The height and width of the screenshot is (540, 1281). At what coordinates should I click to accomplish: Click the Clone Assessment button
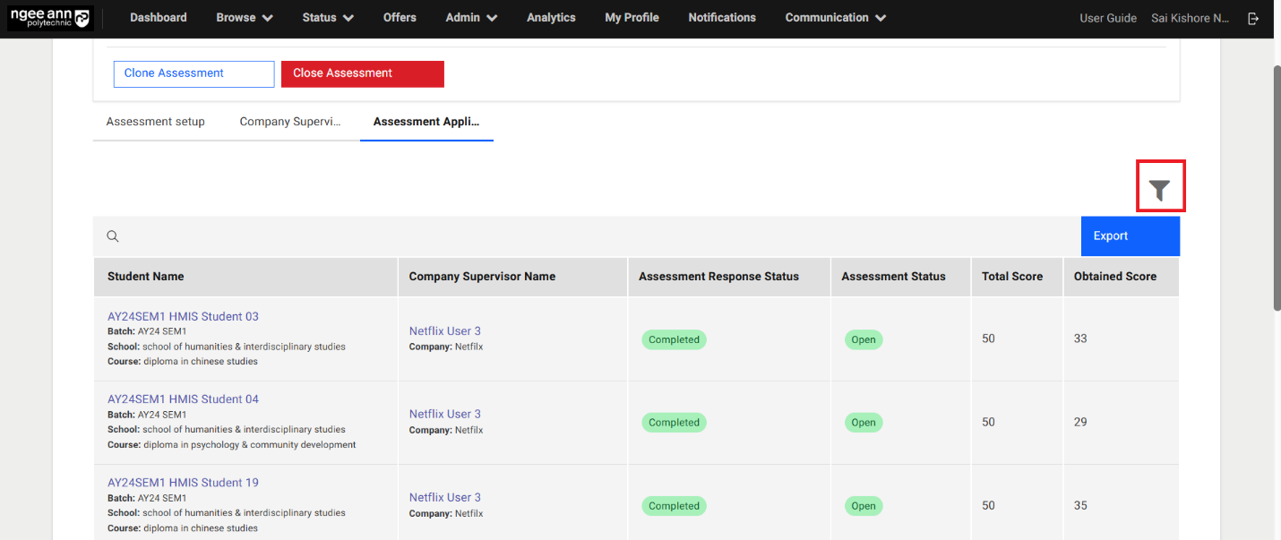pyautogui.click(x=193, y=73)
